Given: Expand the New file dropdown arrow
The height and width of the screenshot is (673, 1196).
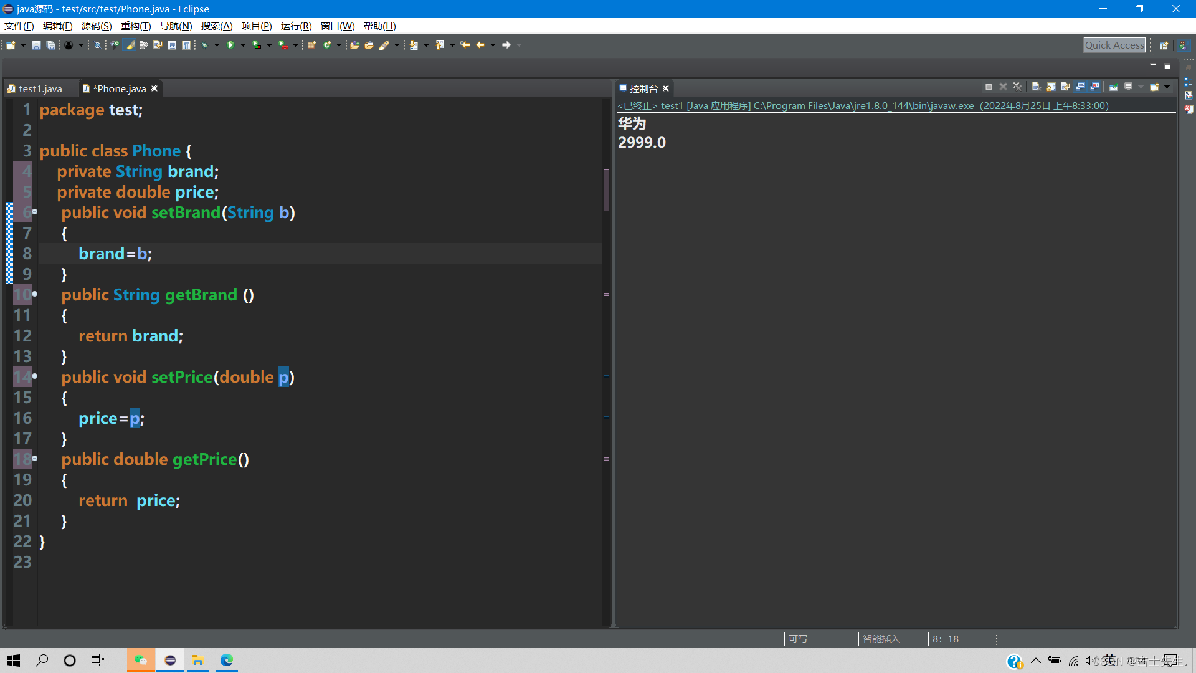Looking at the screenshot, I should tap(23, 45).
